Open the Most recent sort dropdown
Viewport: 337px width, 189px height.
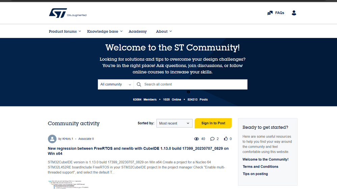tap(174, 123)
